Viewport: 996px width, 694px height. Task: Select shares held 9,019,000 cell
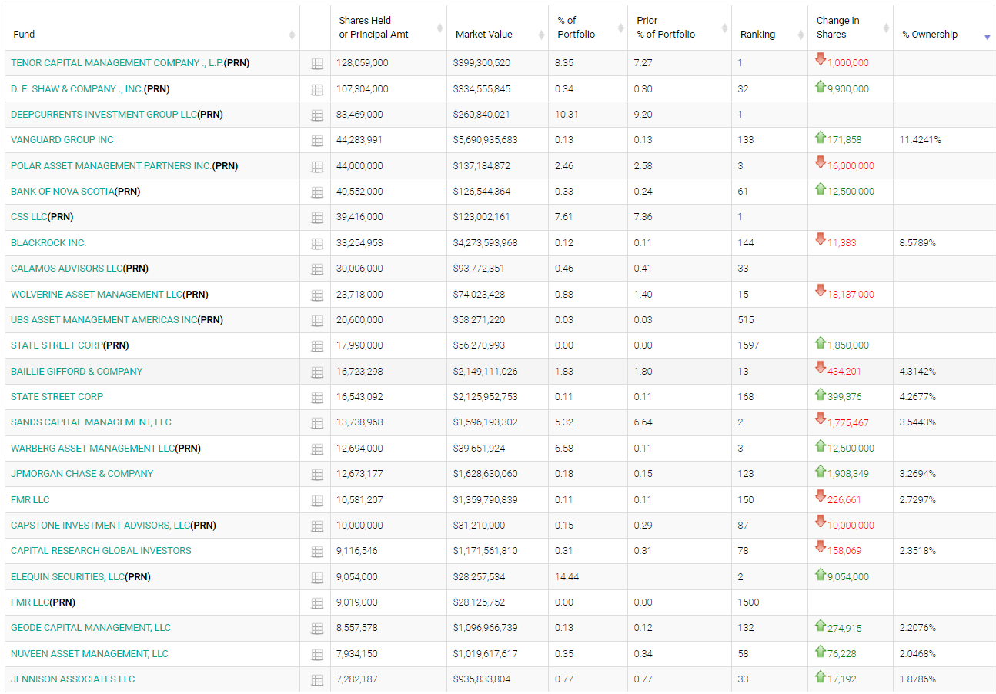(x=357, y=602)
